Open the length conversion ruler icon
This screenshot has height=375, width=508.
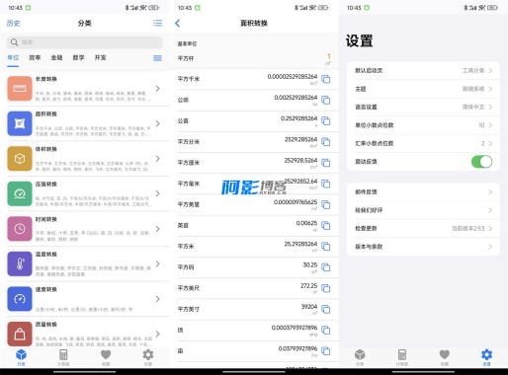click(20, 89)
